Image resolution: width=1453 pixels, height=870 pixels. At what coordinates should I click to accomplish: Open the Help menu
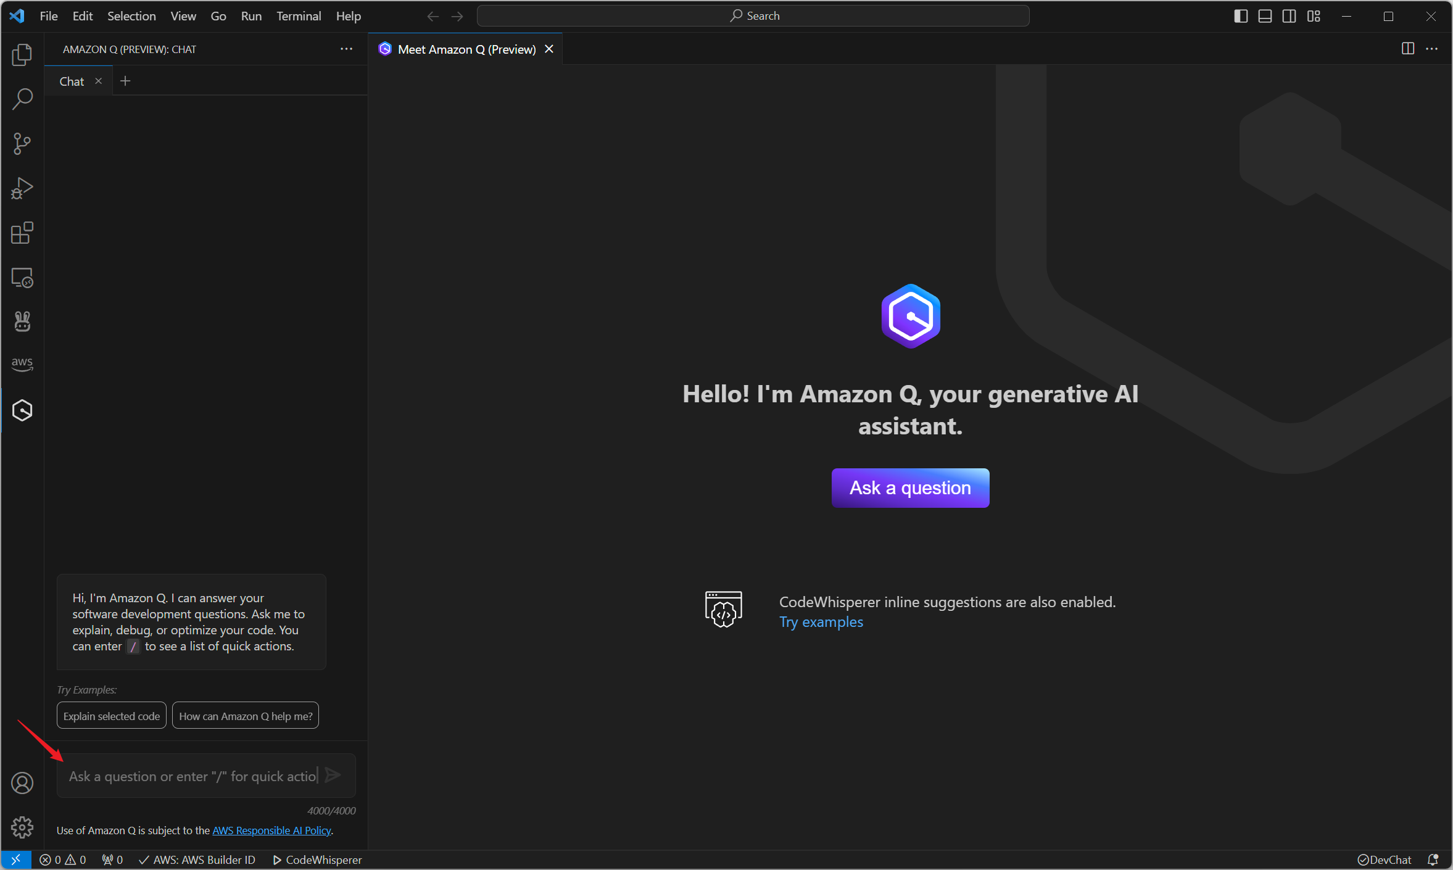point(349,16)
